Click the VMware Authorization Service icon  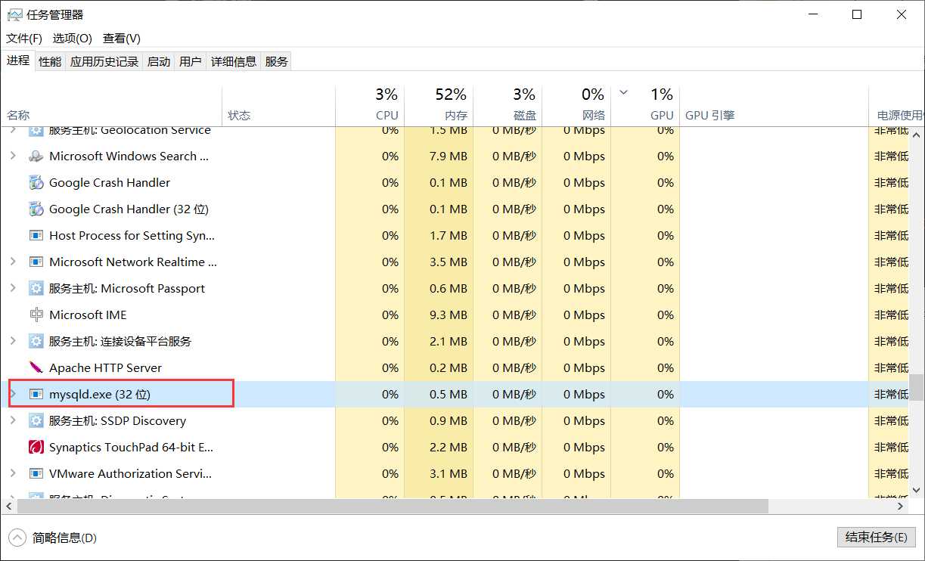pyautogui.click(x=36, y=474)
